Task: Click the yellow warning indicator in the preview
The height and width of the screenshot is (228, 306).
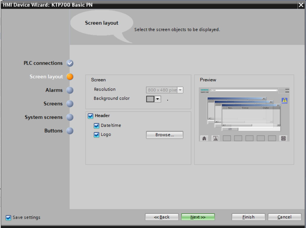Action: pyautogui.click(x=285, y=100)
